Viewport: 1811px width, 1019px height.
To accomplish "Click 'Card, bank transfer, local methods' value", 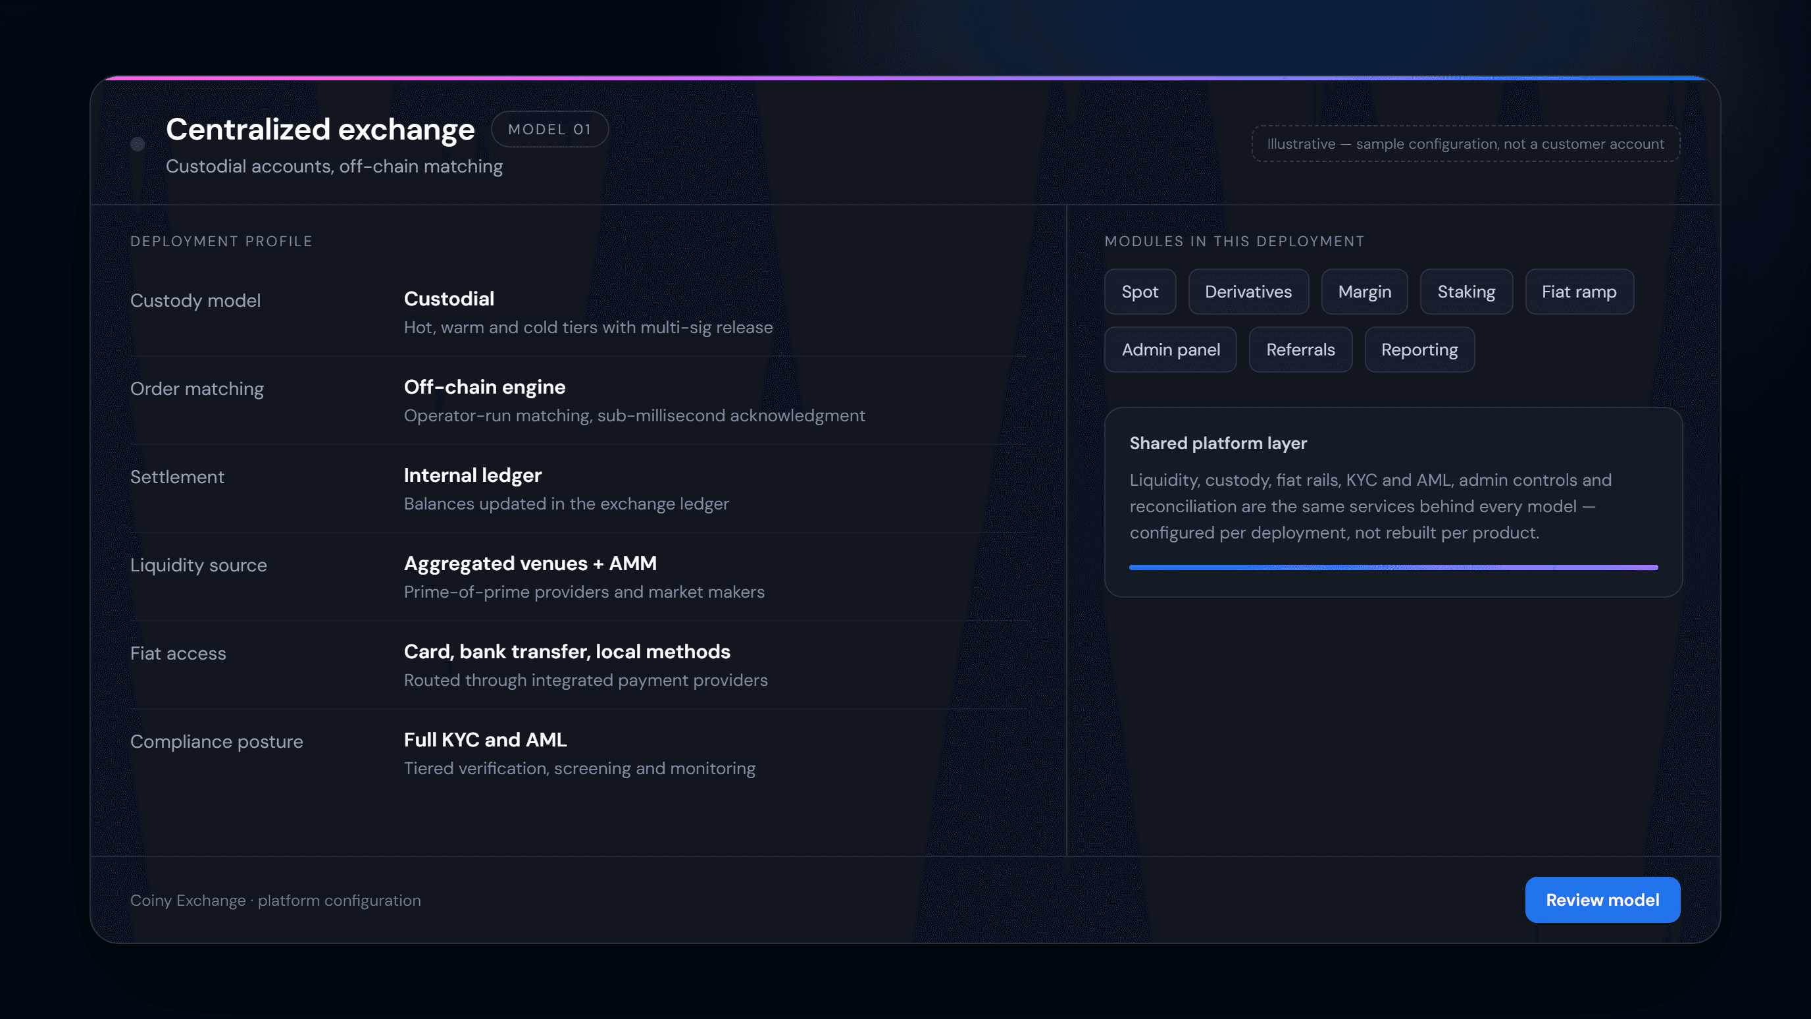I will (x=567, y=652).
